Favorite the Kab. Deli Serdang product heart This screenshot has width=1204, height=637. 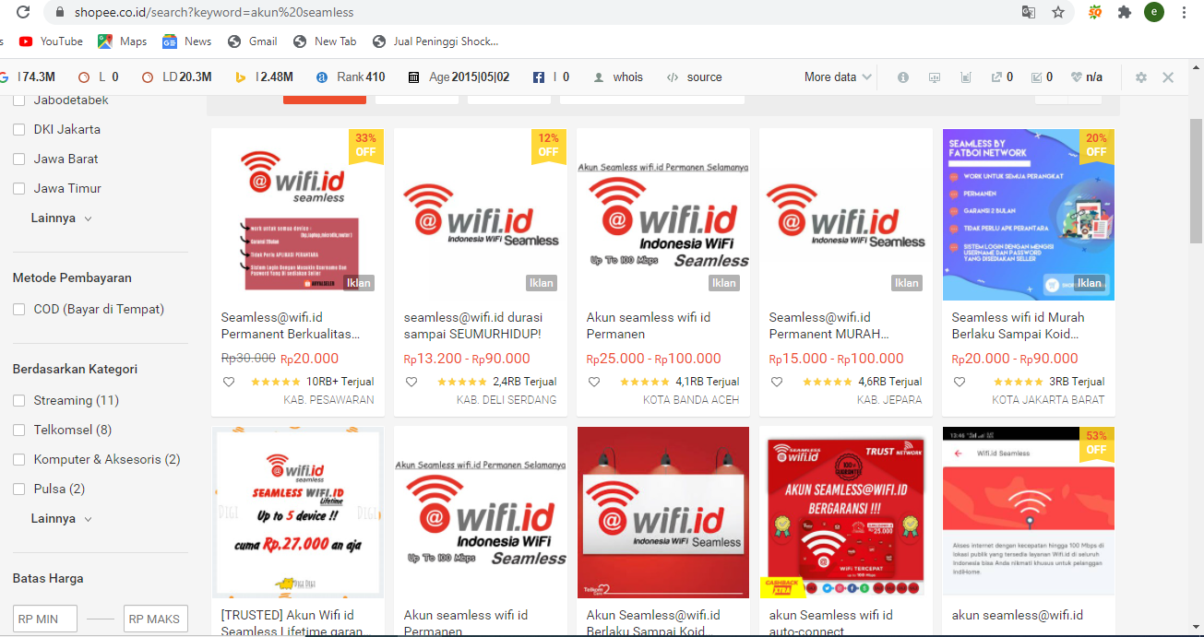[411, 382]
